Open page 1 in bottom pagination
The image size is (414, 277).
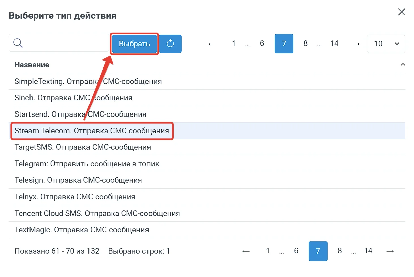pyautogui.click(x=268, y=251)
